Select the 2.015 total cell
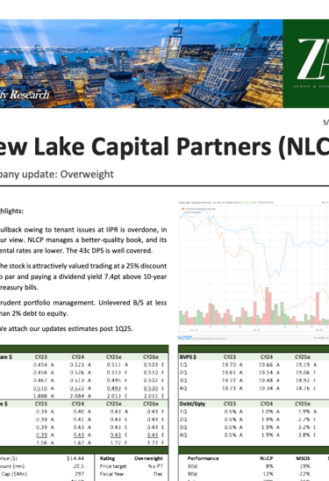Screen dimensions: 329x481 coord(151,396)
